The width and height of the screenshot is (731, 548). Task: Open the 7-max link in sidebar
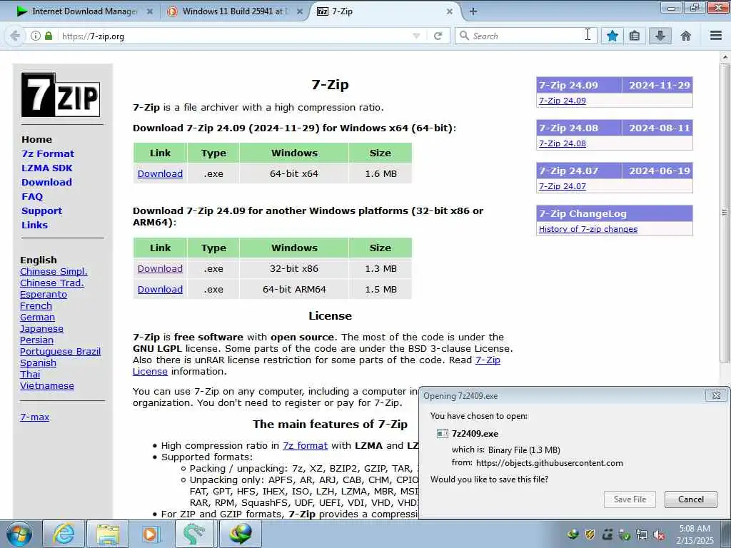(34, 417)
